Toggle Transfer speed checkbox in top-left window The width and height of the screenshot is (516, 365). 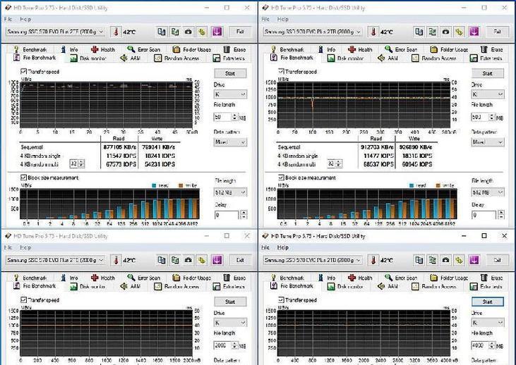24,71
